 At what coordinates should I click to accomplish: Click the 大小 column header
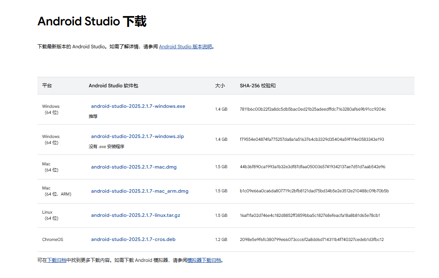pos(220,86)
